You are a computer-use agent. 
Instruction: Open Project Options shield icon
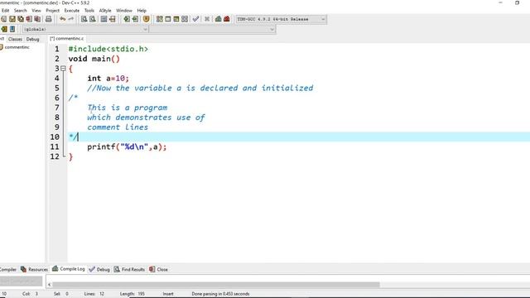[x=146, y=19]
